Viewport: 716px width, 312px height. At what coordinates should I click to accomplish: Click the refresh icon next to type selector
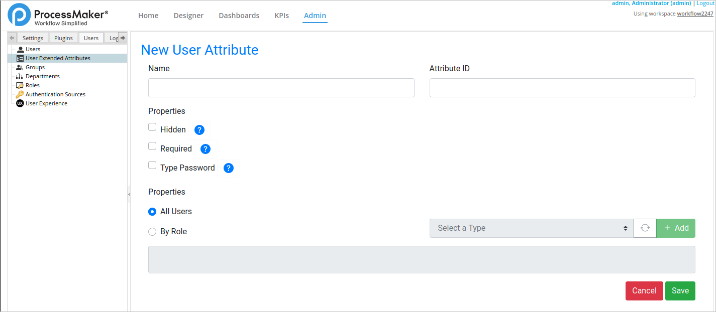[x=645, y=228]
